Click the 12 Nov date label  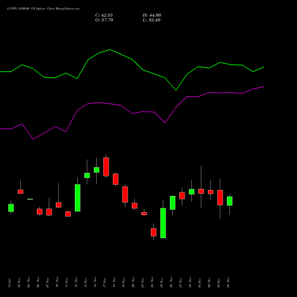pos(76,282)
